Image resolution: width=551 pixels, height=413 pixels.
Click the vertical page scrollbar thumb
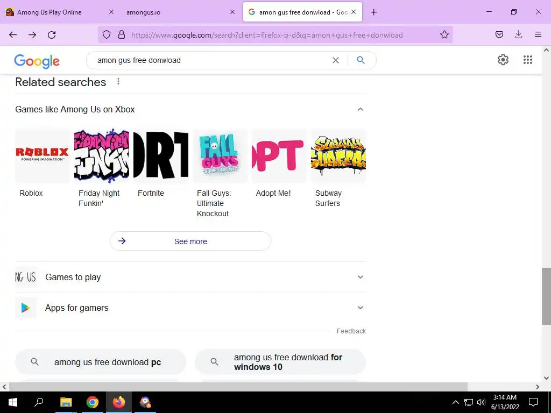(546, 296)
